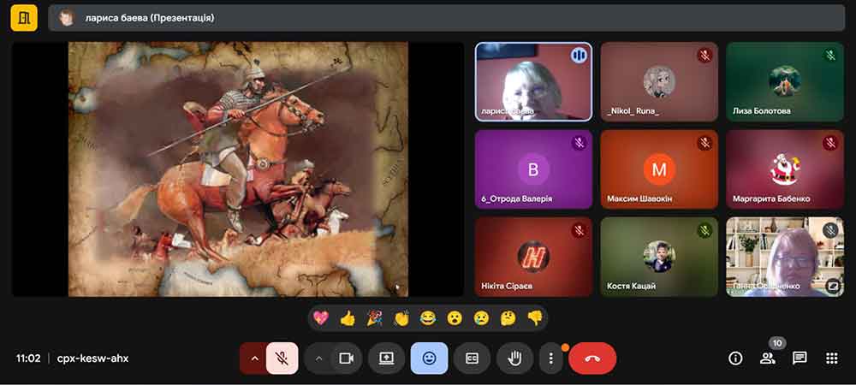856x385 pixels.
Task: Click the yellow door icon at top left
Action: click(x=24, y=18)
